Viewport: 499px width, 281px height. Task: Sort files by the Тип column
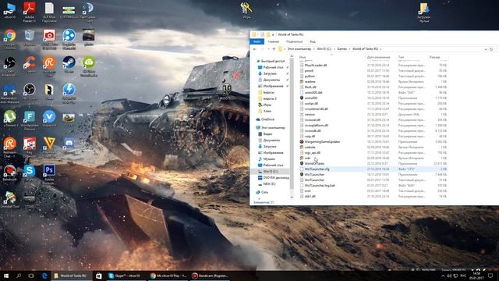click(401, 57)
